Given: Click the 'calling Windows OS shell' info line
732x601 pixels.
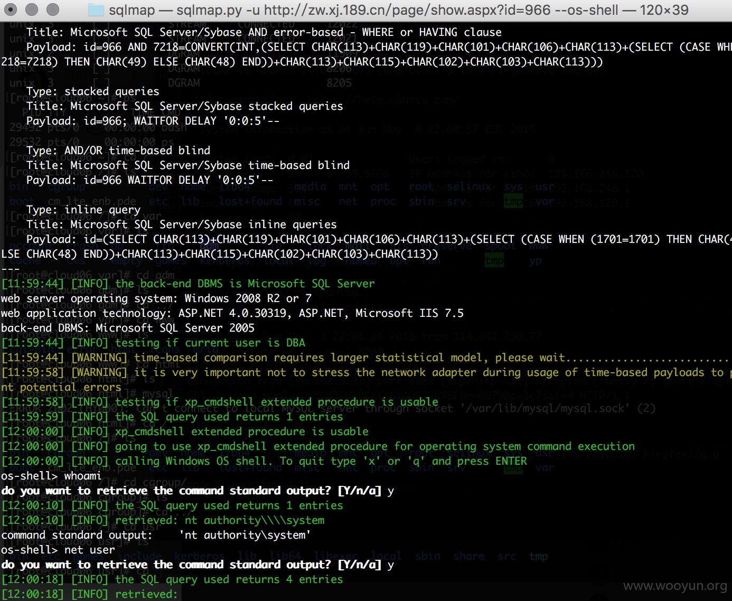Looking at the screenshot, I should [264, 461].
